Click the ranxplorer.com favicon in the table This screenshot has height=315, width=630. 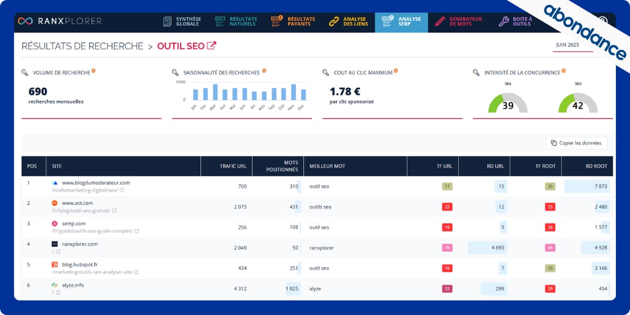55,244
